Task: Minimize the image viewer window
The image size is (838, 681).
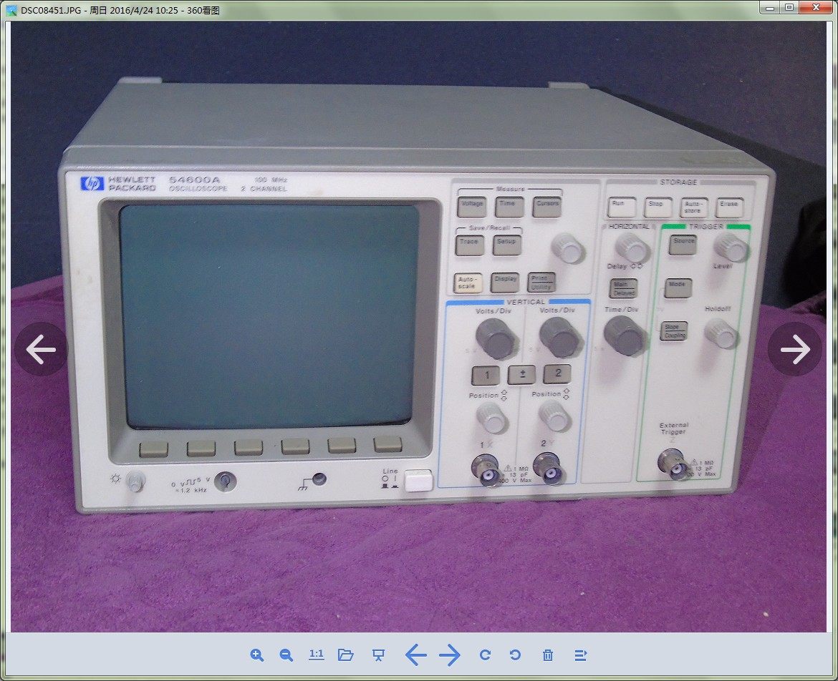Action: pos(770,7)
